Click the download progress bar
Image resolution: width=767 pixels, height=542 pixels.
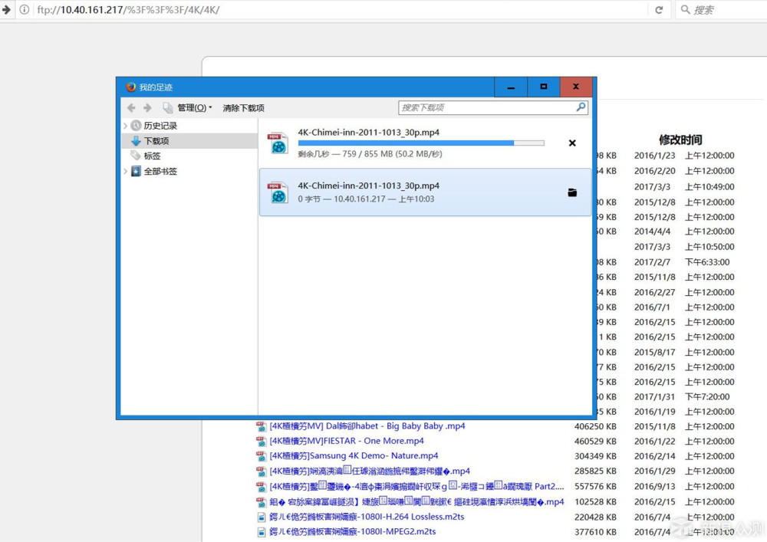(x=420, y=143)
